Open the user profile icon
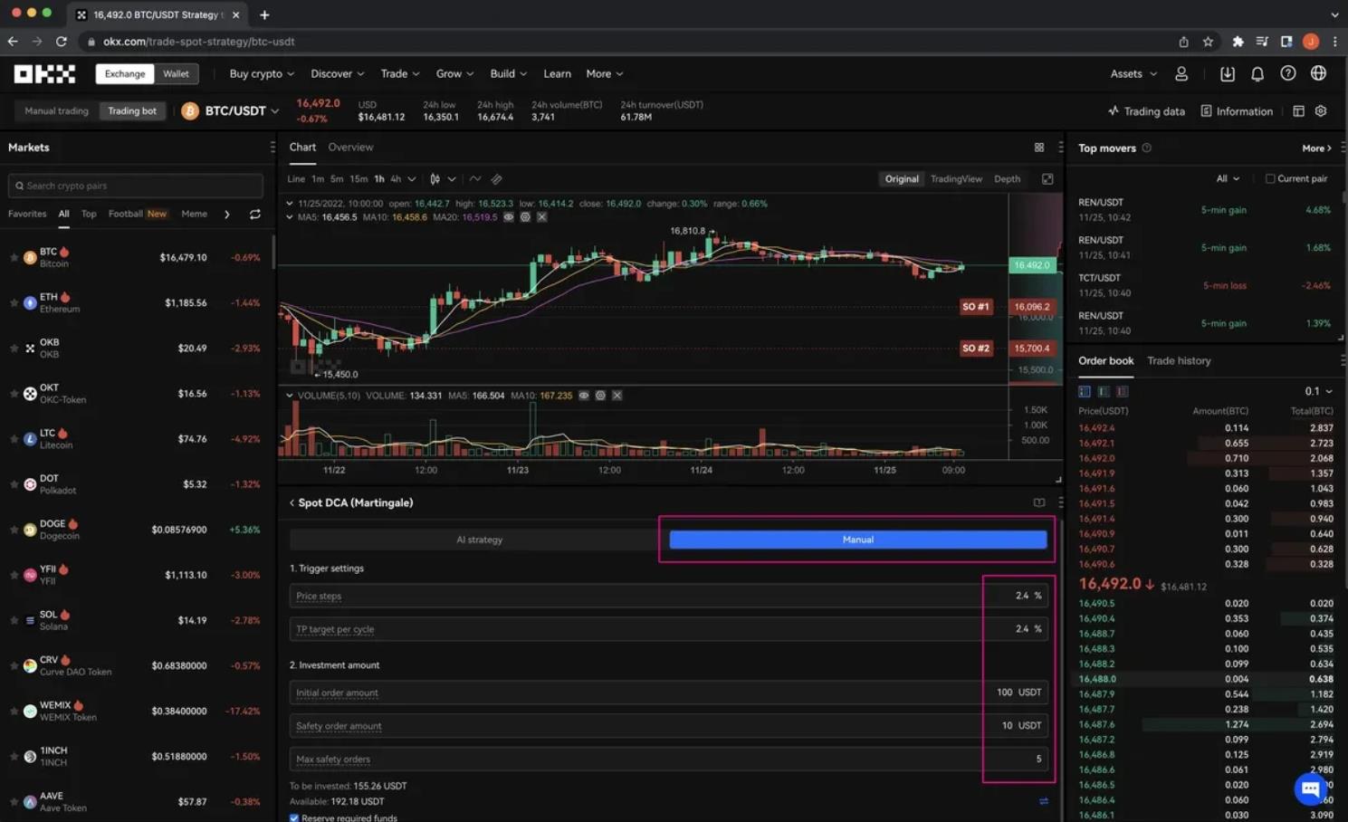This screenshot has height=822, width=1348. (x=1181, y=74)
